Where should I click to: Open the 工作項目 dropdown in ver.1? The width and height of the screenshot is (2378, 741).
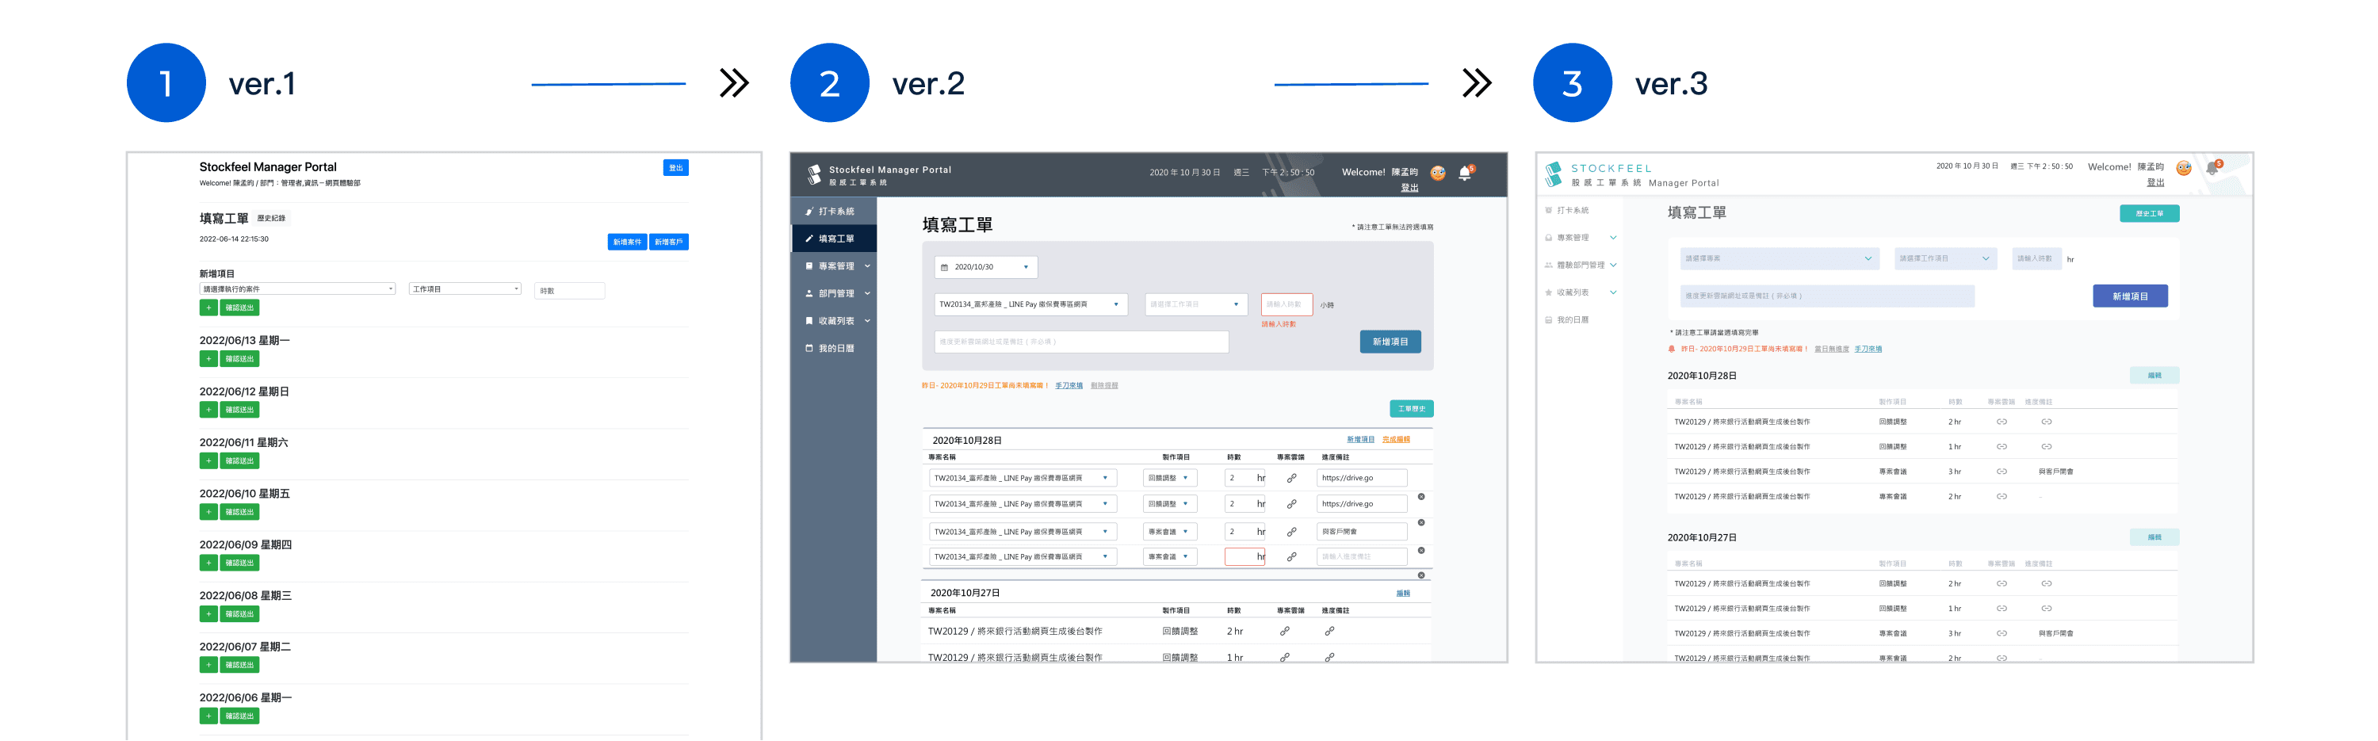(465, 290)
